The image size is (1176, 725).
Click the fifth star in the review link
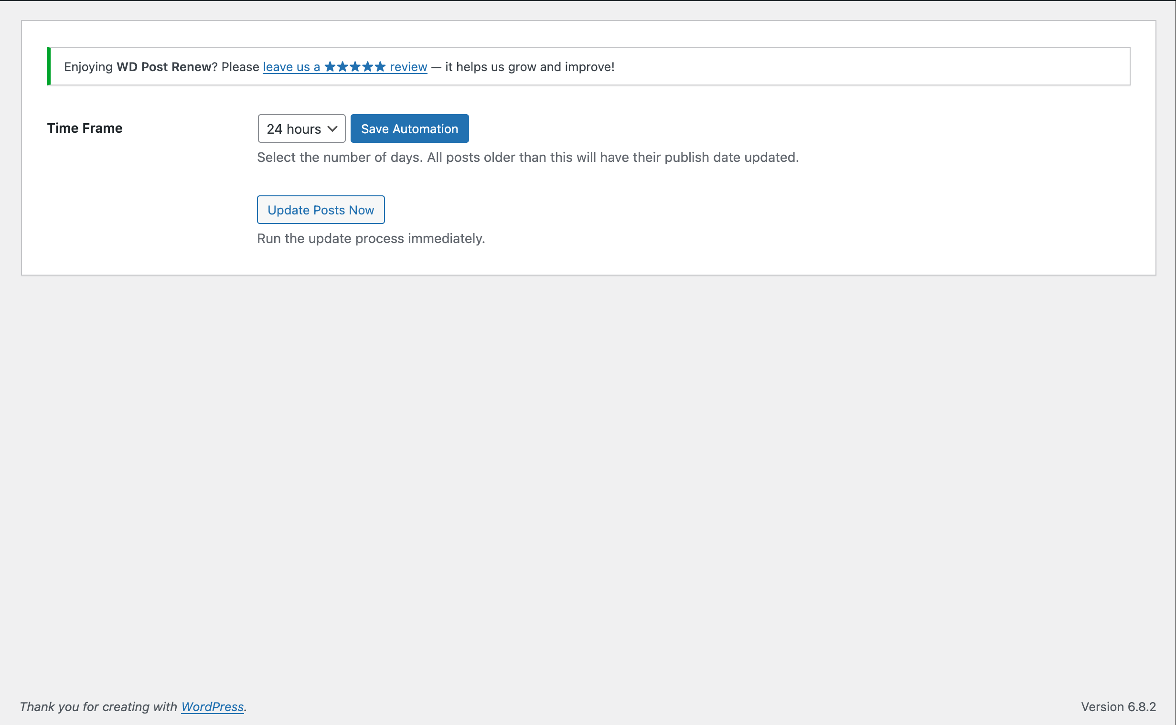click(x=380, y=67)
